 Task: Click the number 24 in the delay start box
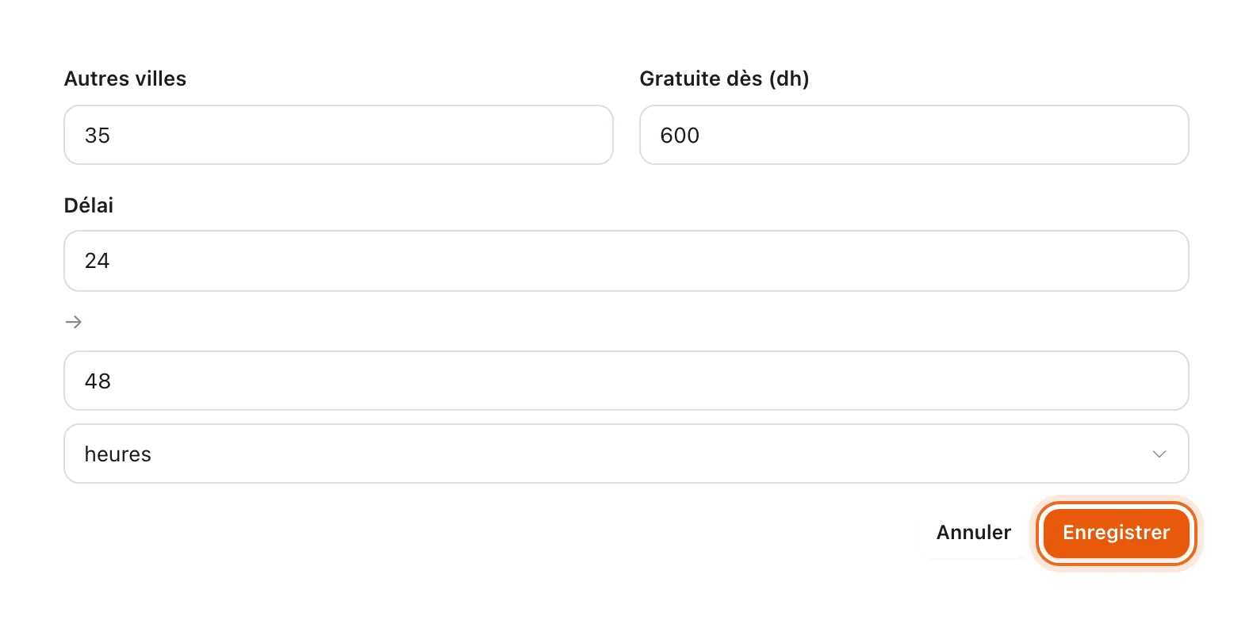[97, 261]
